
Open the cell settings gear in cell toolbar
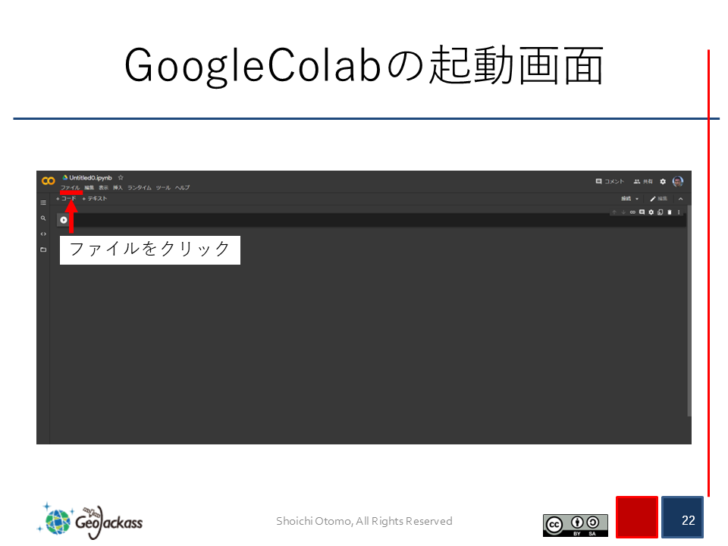coord(651,212)
